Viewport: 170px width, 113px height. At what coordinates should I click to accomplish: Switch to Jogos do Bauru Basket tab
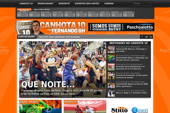point(42,9)
